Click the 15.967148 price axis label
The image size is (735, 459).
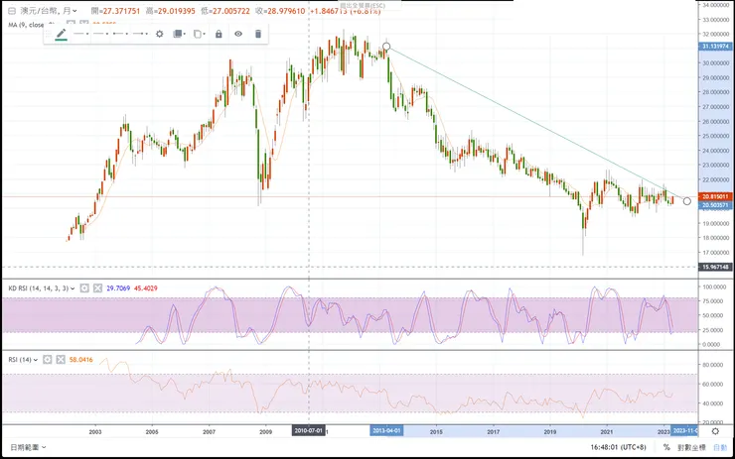point(715,267)
